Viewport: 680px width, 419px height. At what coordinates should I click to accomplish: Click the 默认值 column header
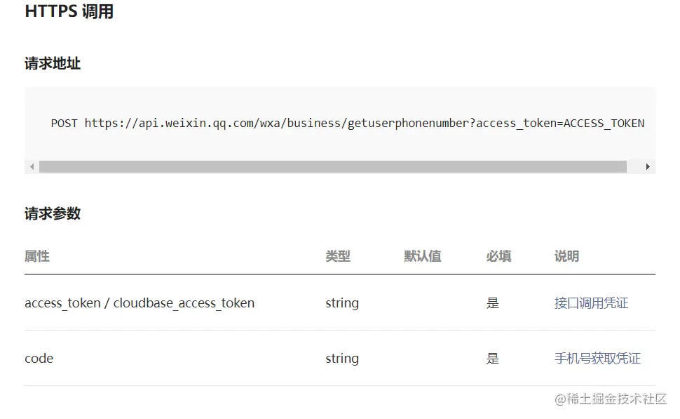(423, 256)
